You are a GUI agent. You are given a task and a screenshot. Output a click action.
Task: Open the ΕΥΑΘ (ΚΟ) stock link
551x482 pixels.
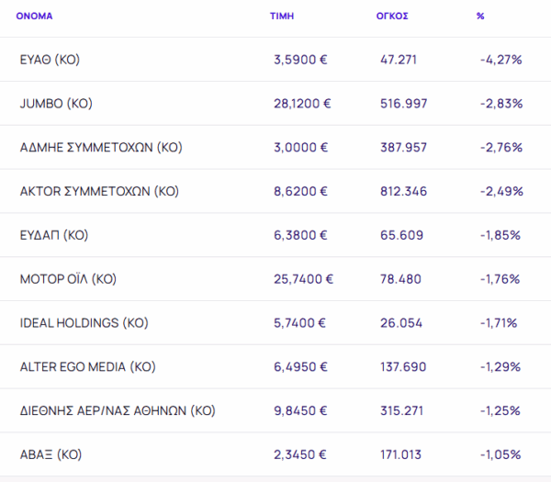click(51, 60)
